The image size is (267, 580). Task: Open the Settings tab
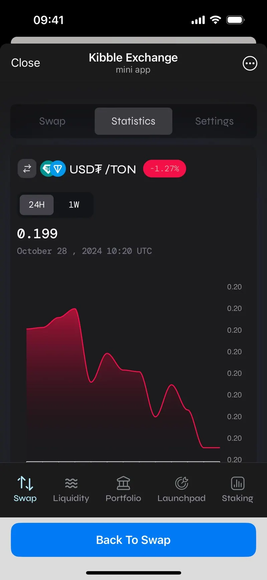point(214,121)
